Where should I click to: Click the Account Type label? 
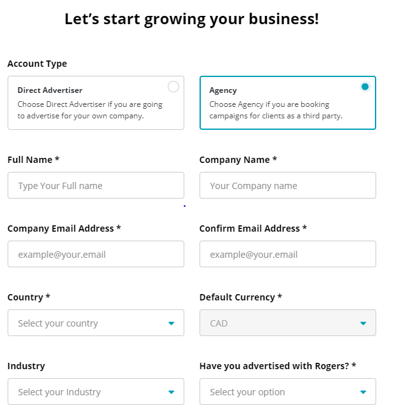click(x=37, y=64)
